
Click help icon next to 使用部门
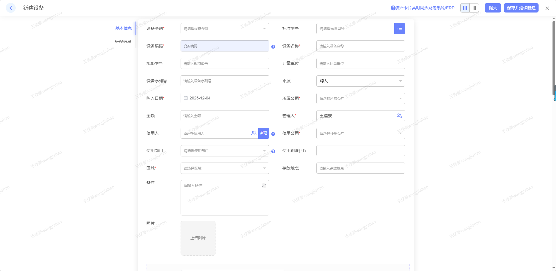[273, 151]
